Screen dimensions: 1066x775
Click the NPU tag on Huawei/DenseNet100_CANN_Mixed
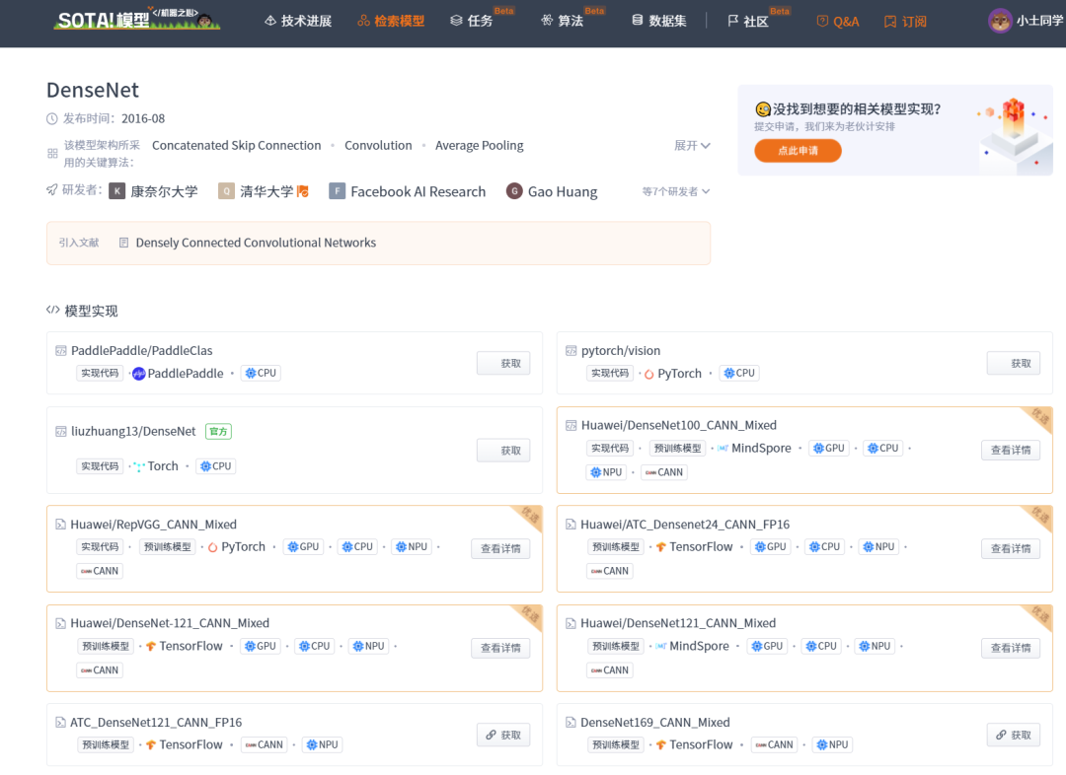[606, 472]
